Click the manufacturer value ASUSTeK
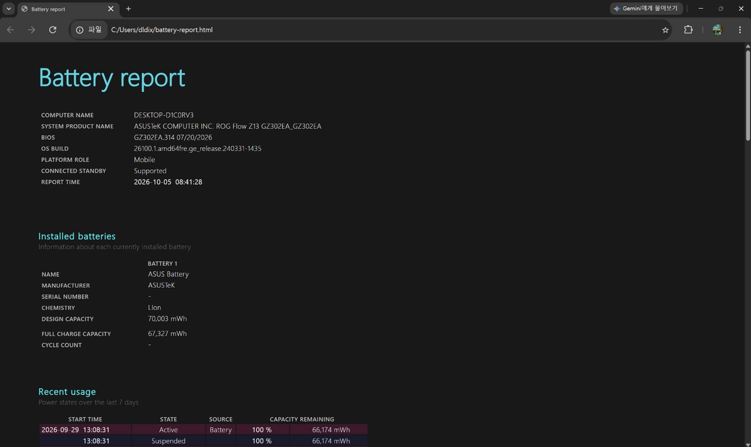Screen dimensions: 751x447 pos(161,285)
